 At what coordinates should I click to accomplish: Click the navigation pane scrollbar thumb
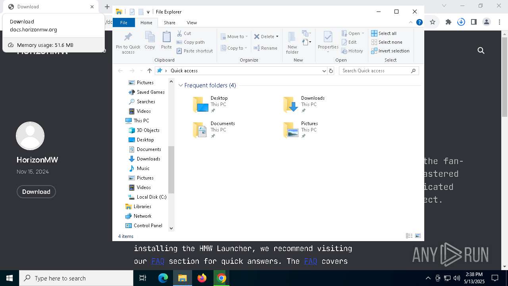tap(171, 170)
